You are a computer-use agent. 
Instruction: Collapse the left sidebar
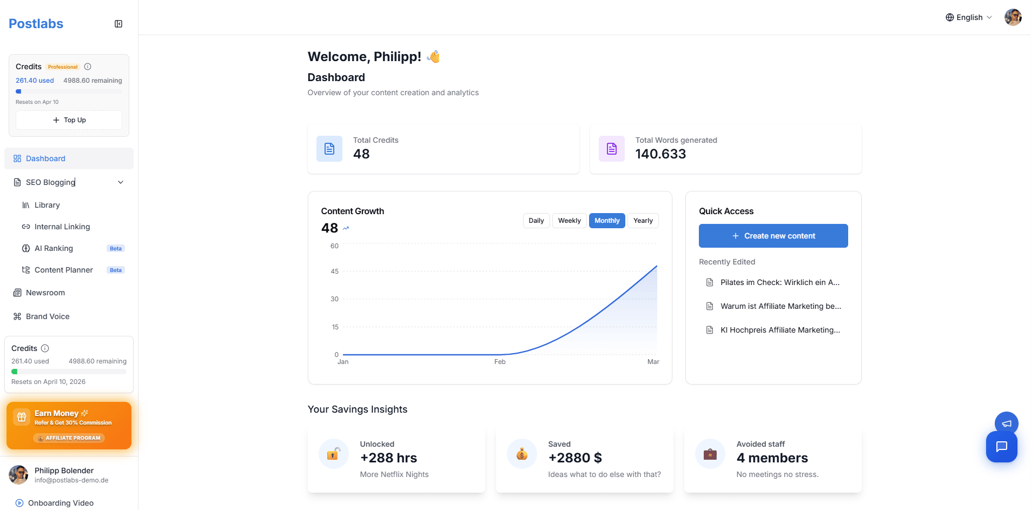click(x=118, y=24)
